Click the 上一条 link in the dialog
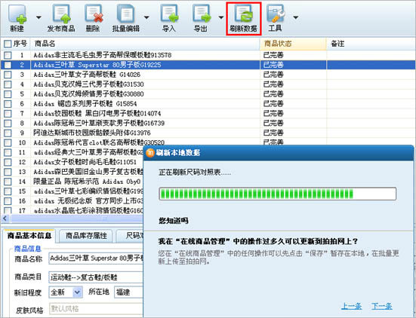 351,306
